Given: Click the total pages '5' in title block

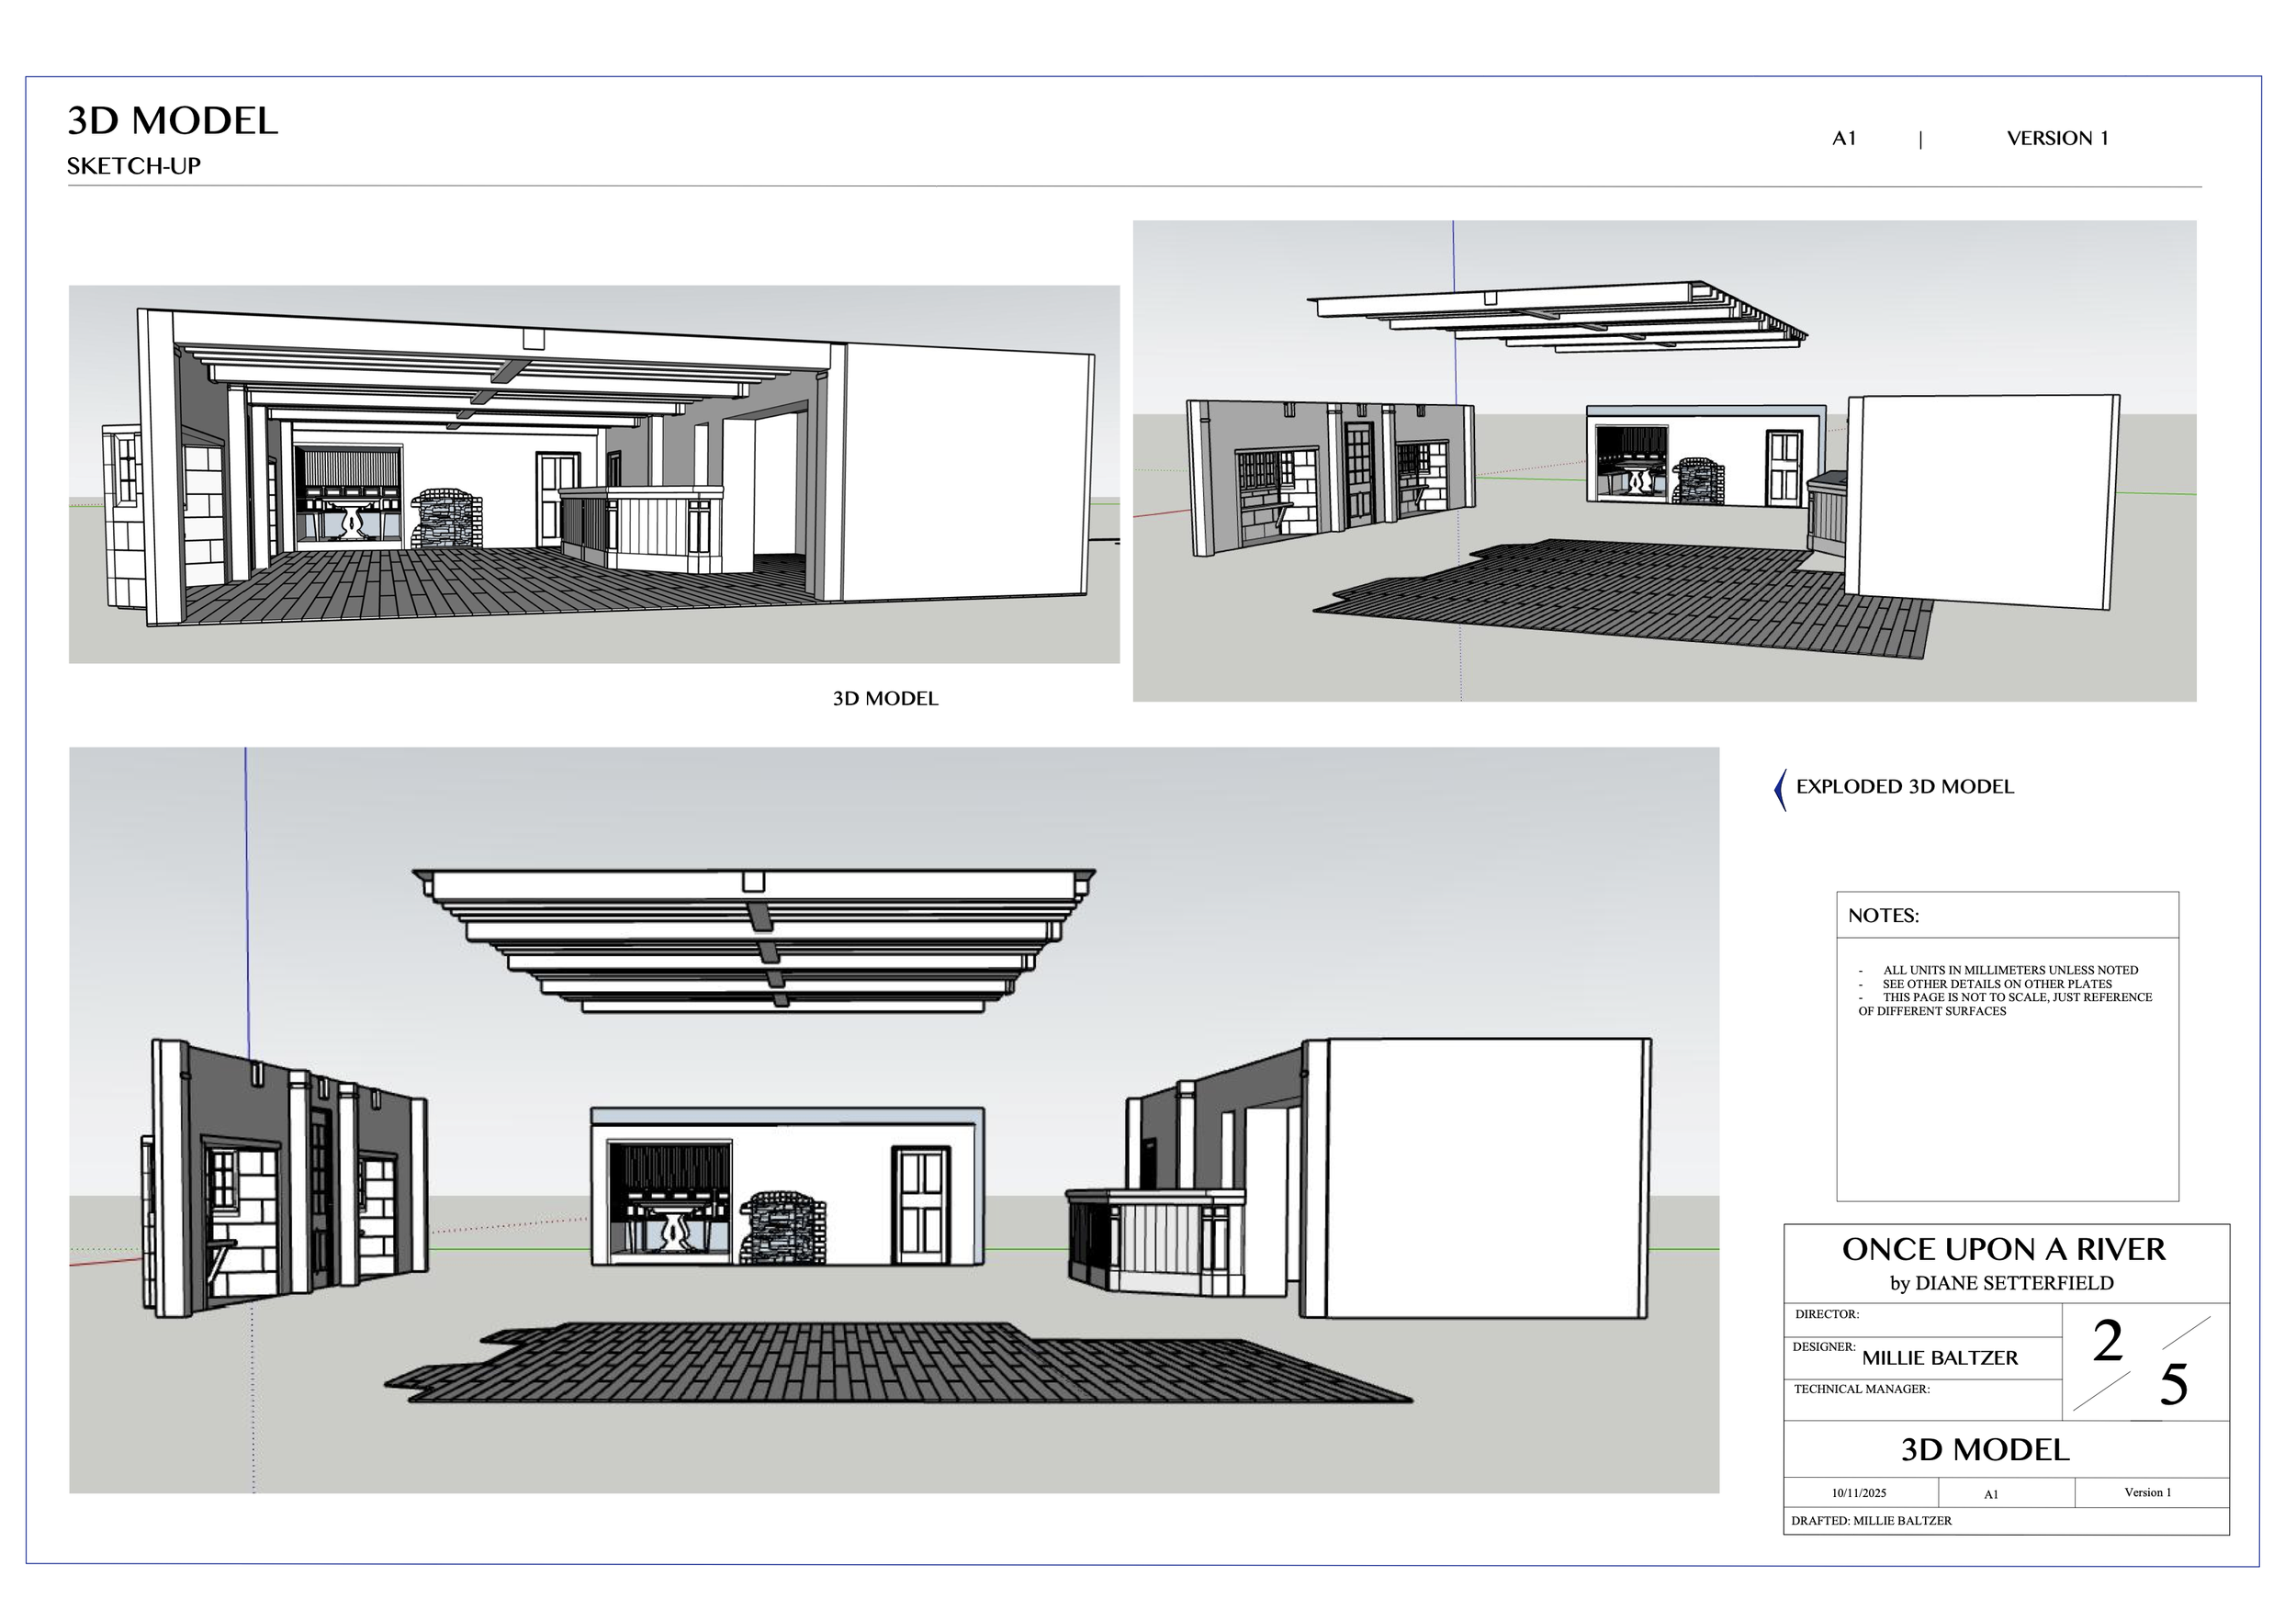Looking at the screenshot, I should coord(2173,1384).
